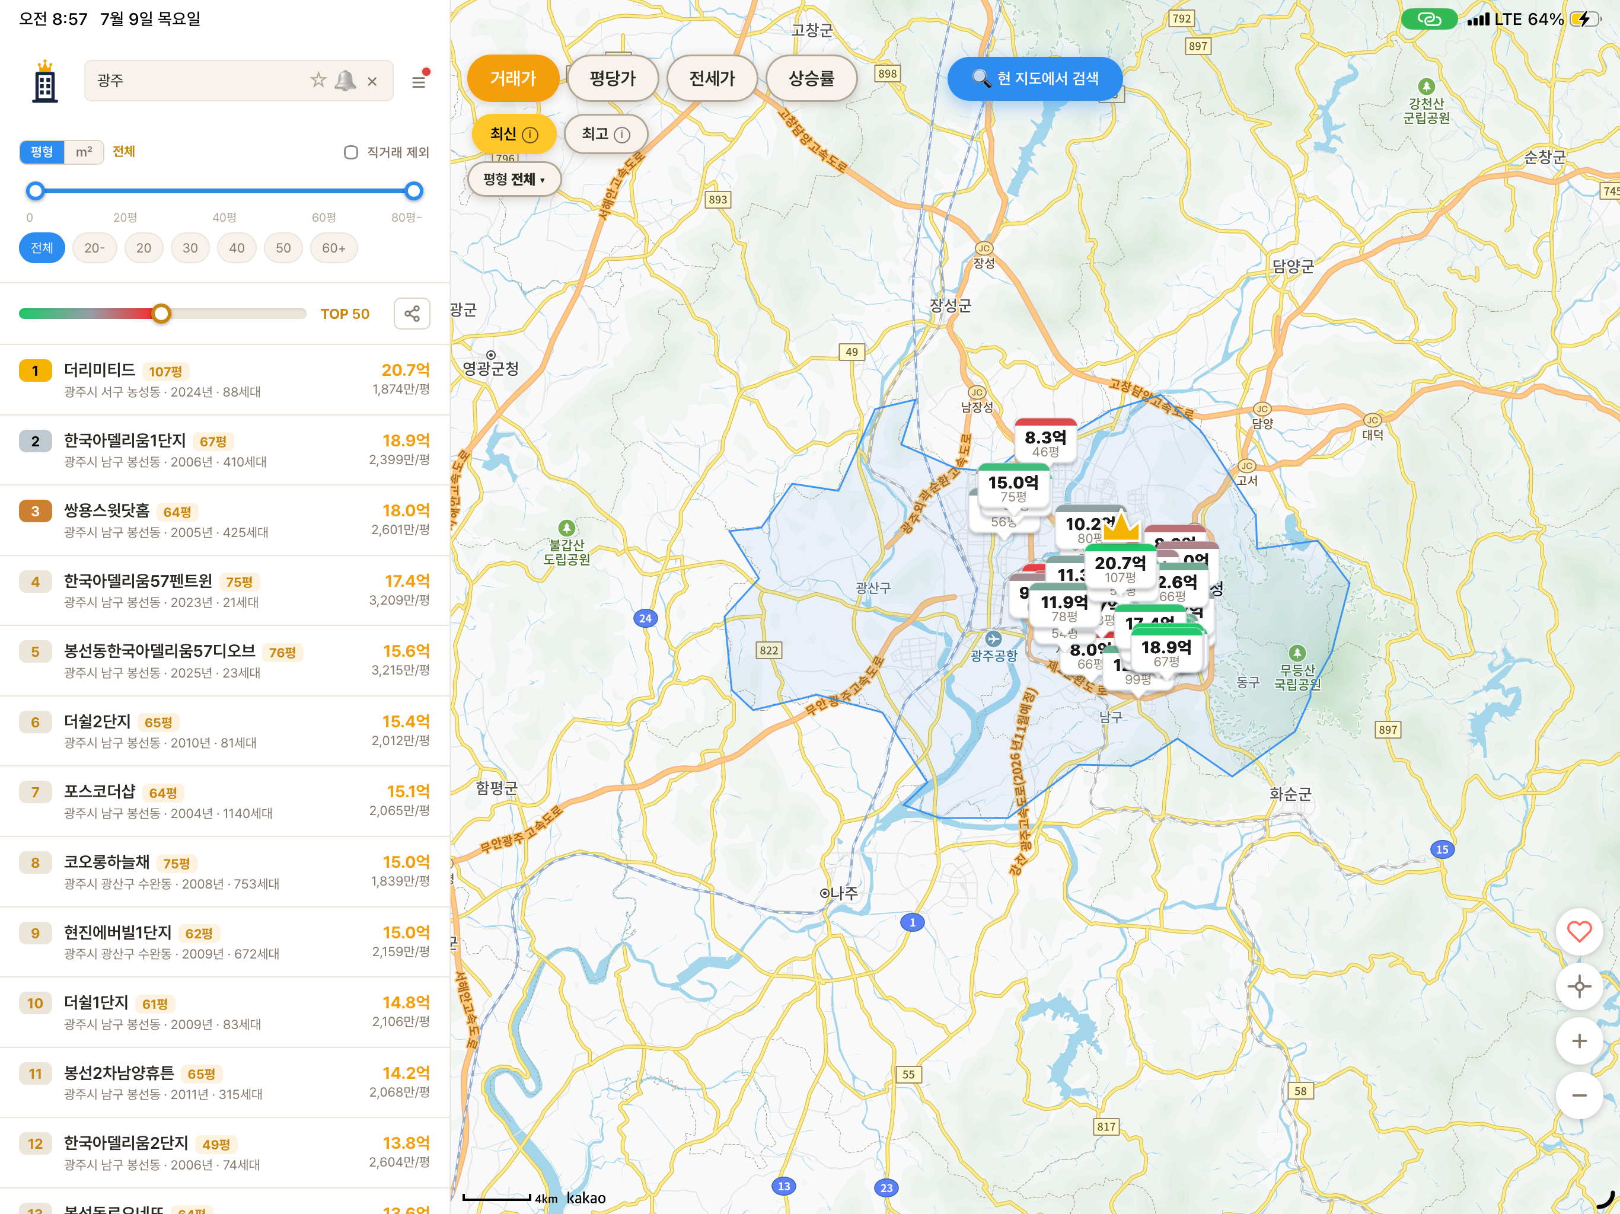Switch unit toggle to 평형
This screenshot has width=1620, height=1214.
coord(42,152)
